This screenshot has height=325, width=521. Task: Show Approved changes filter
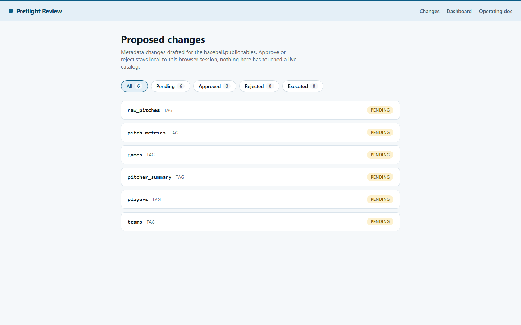[215, 86]
